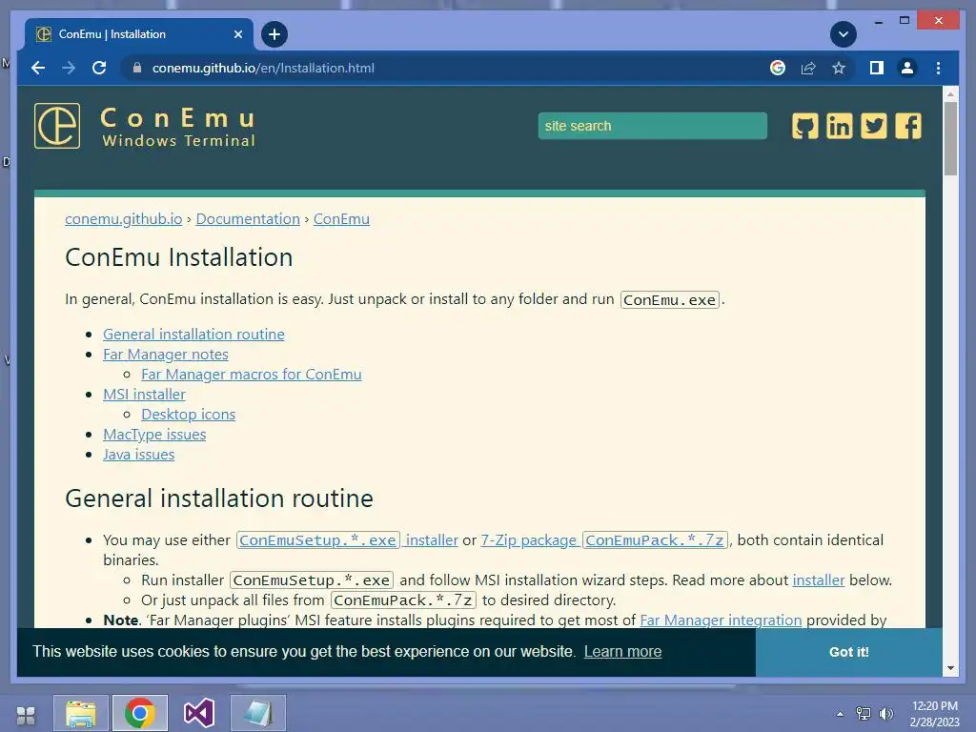This screenshot has width=976, height=732.
Task: Open the Twitter social icon
Action: (874, 127)
